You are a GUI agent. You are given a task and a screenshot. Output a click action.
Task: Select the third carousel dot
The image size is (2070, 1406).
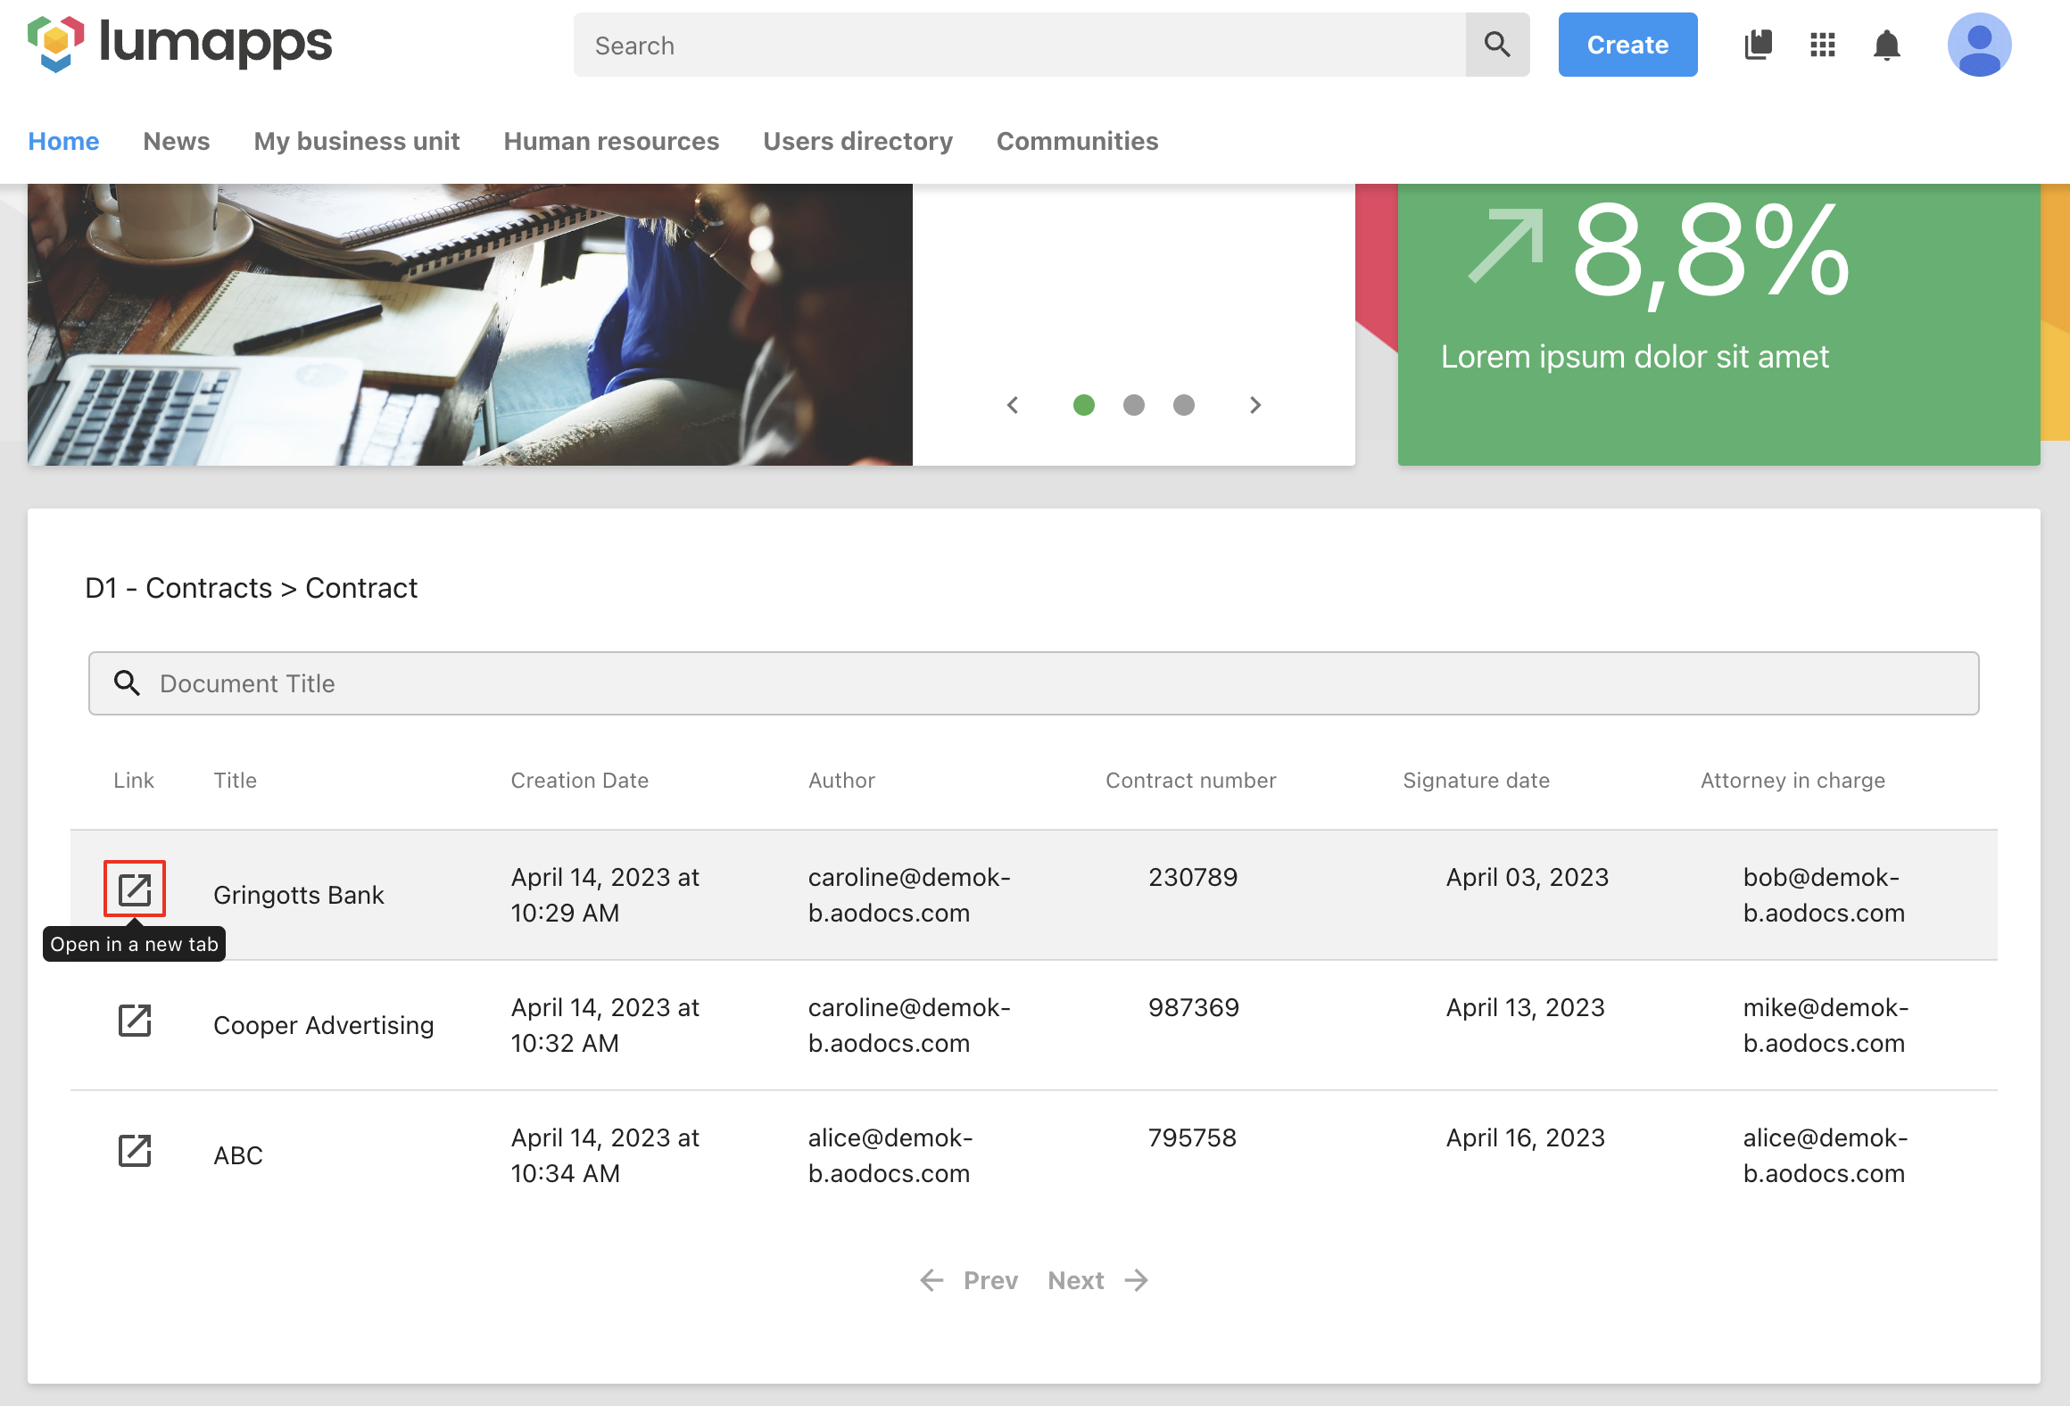click(1183, 405)
